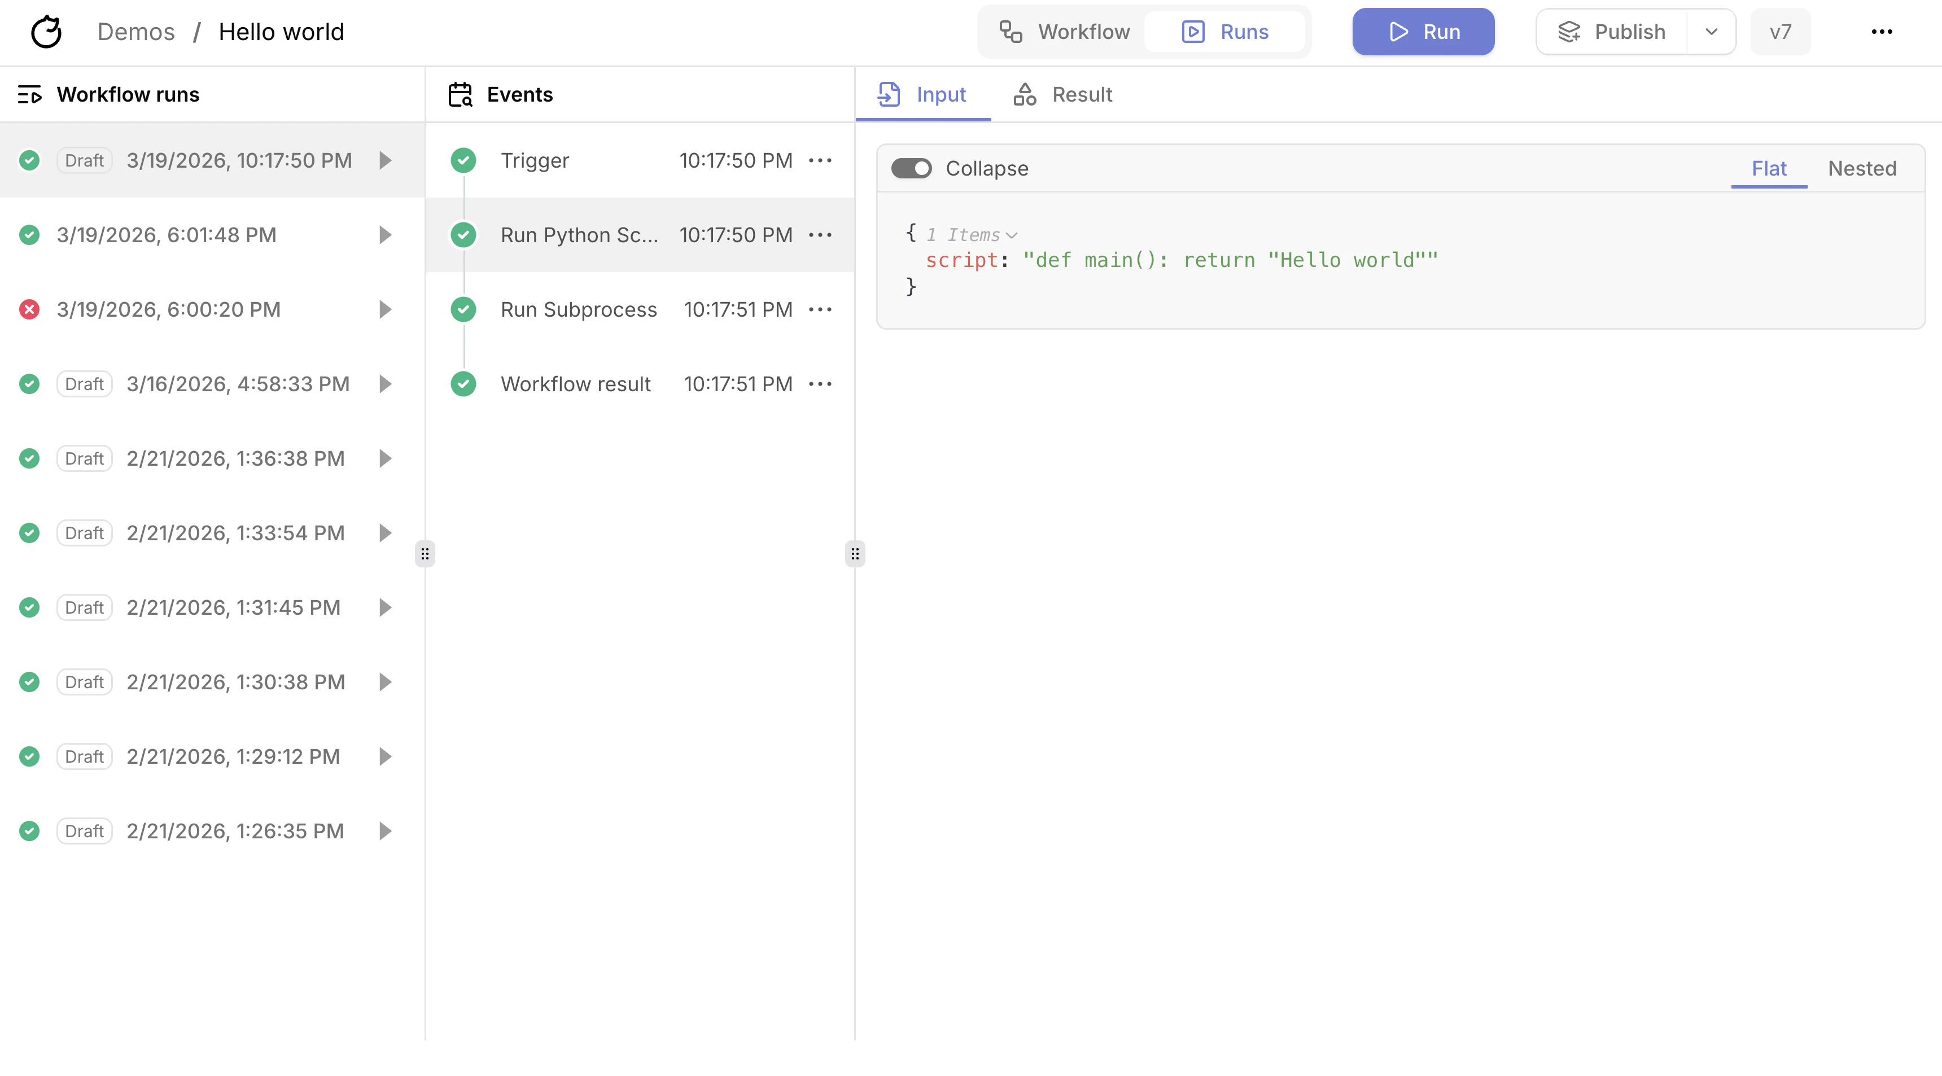This screenshot has height=1076, width=1942.
Task: Click the failed status icon on 6:00:20 PM run
Action: 29,309
